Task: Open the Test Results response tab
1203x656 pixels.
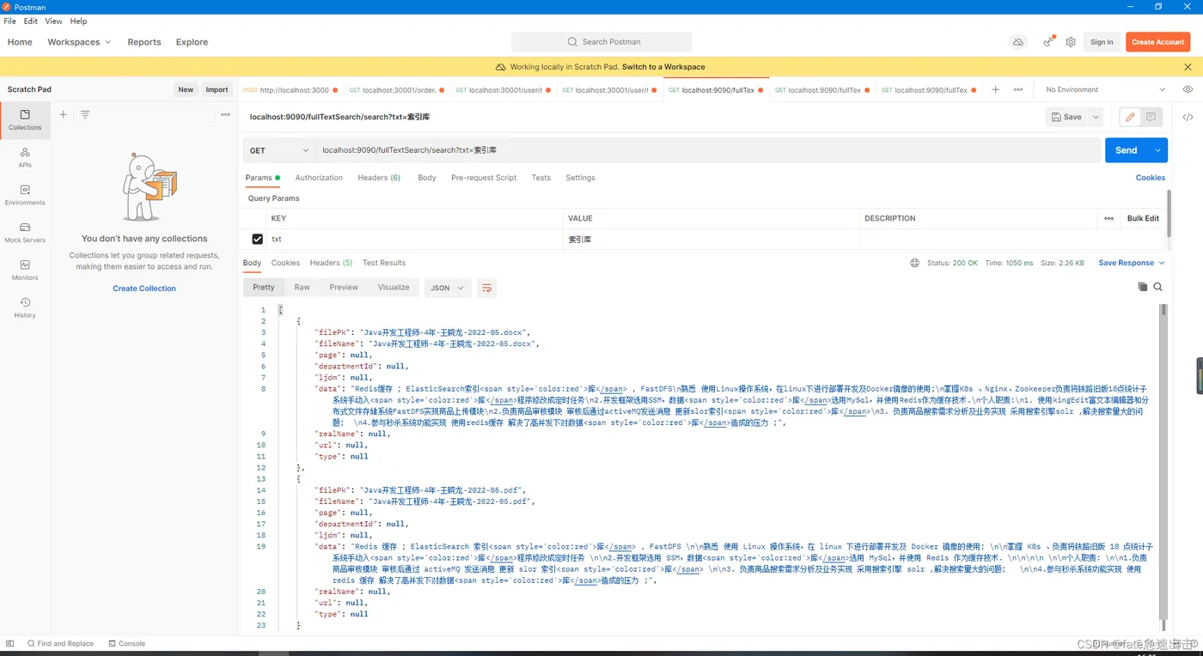Action: [x=384, y=263]
